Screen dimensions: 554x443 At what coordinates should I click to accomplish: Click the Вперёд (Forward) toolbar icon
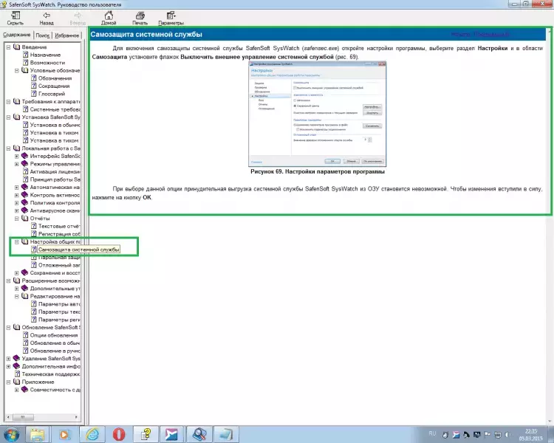tap(78, 18)
